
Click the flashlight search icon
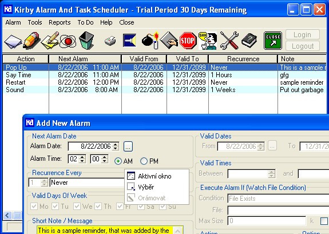pyautogui.click(x=129, y=40)
